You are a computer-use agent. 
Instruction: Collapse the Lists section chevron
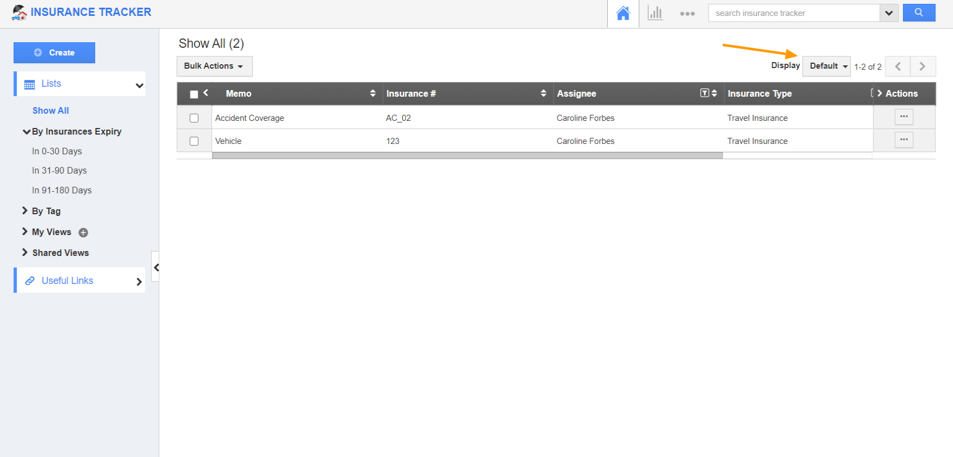(140, 85)
